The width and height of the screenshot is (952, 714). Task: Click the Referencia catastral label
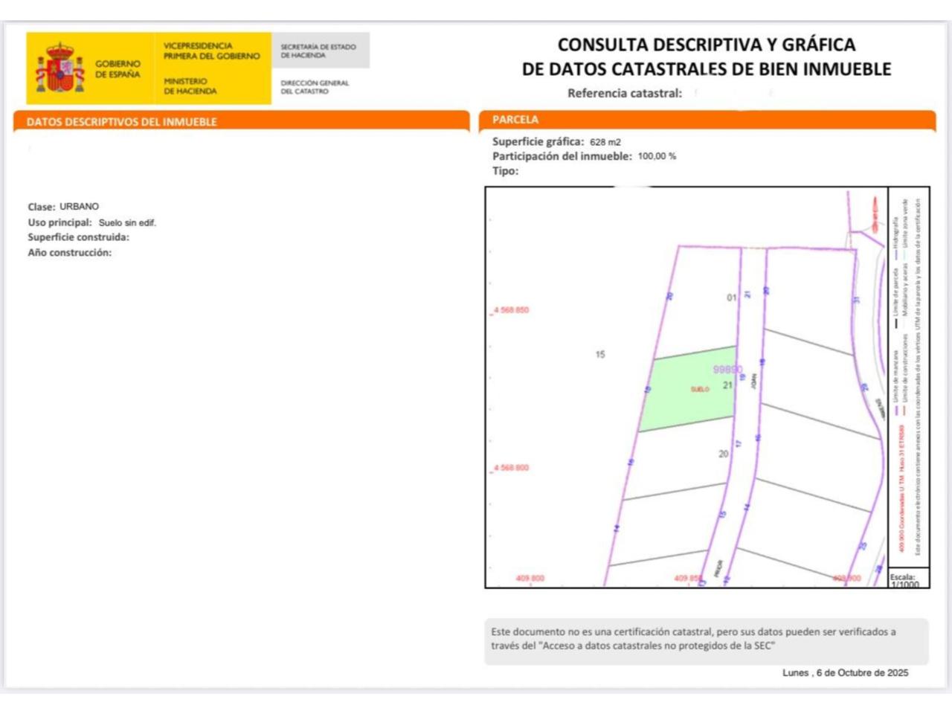pyautogui.click(x=625, y=94)
